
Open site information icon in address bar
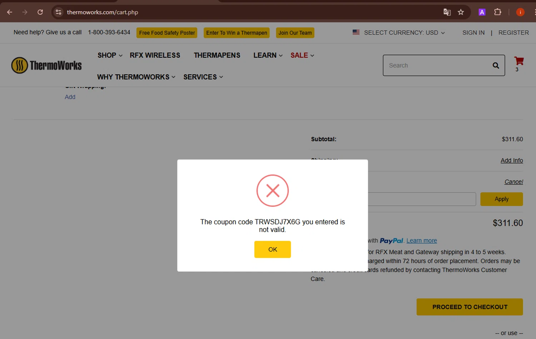(59, 12)
